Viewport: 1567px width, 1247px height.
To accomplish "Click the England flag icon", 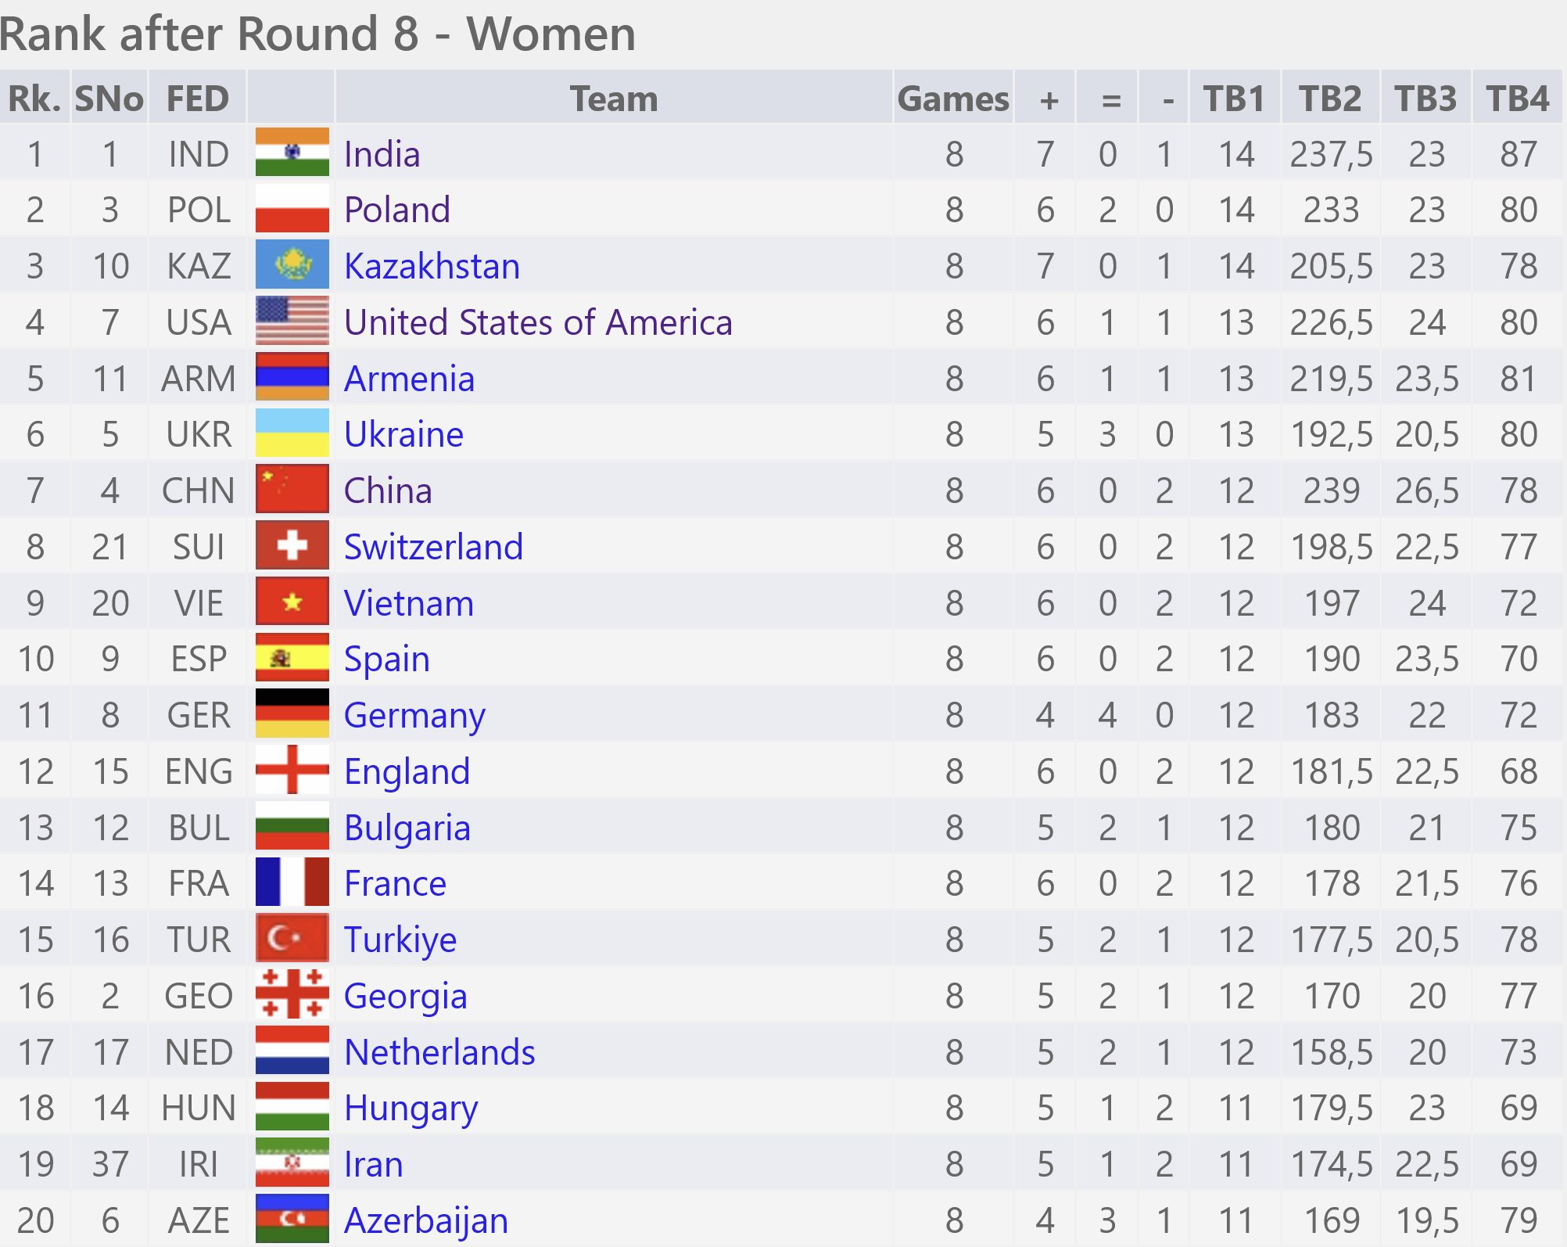I will (x=292, y=771).
